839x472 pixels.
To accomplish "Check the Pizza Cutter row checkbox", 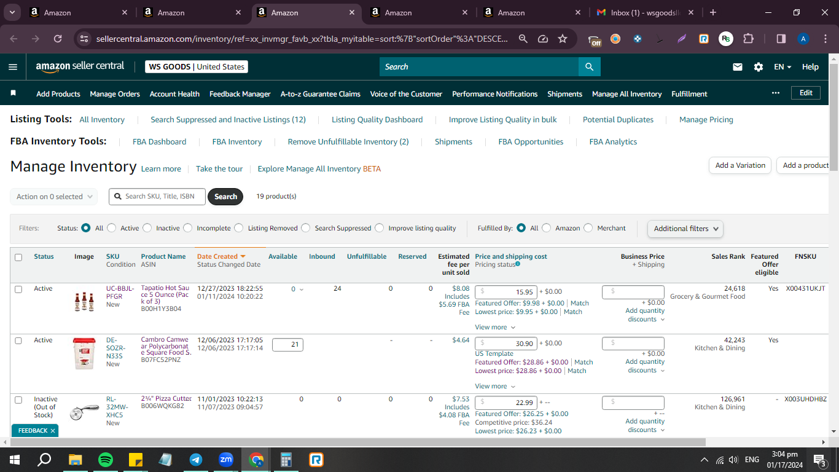I will [x=18, y=400].
